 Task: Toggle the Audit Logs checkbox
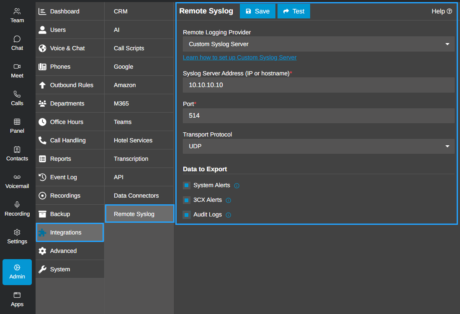pos(187,215)
